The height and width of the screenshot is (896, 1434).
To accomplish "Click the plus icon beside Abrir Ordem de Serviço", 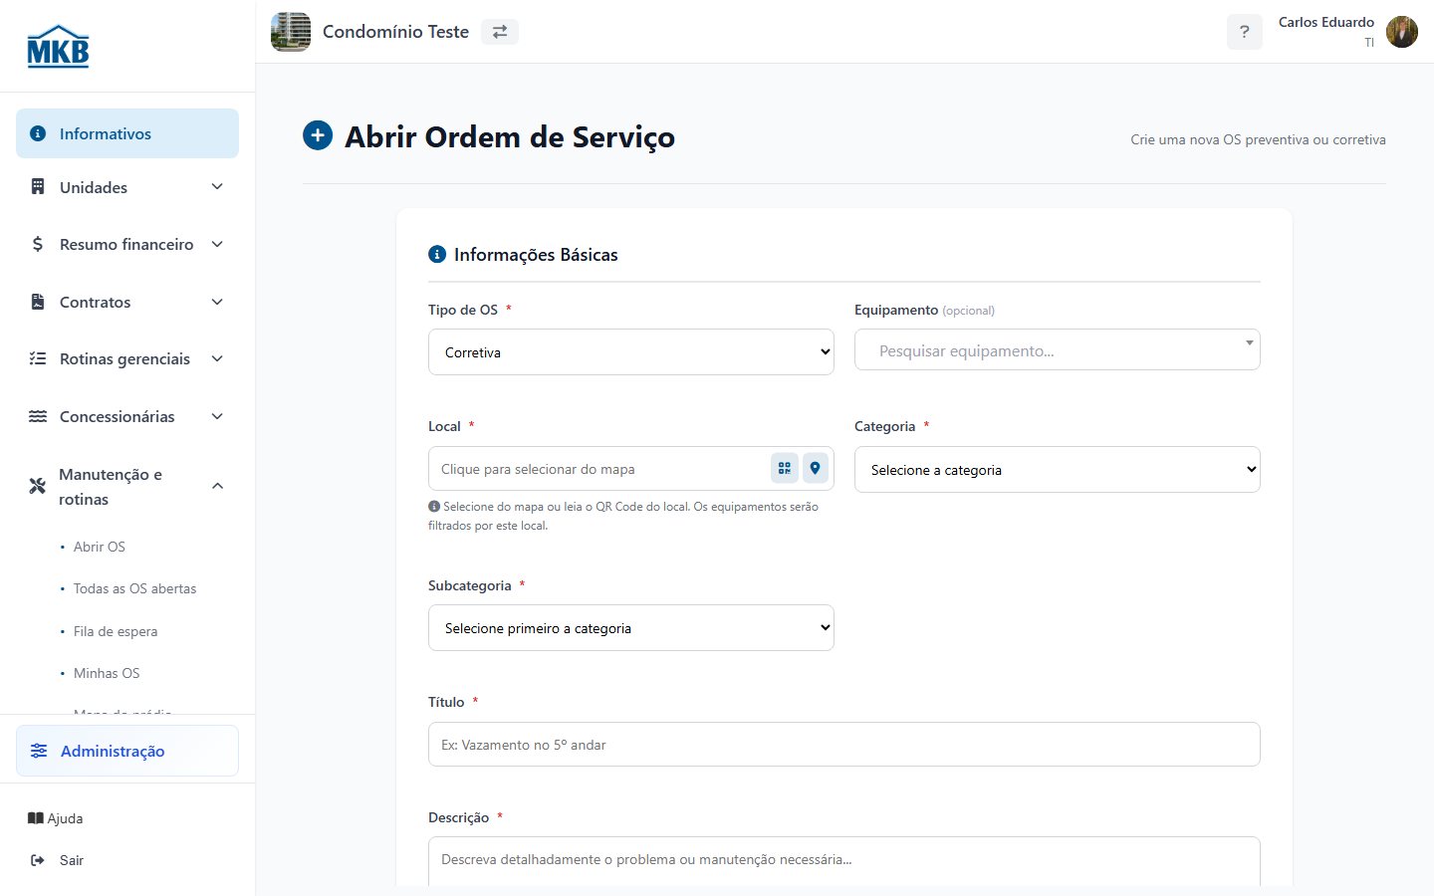I will coord(318,135).
